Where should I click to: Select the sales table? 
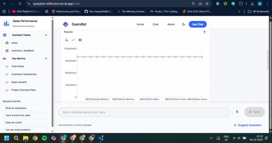[15, 43]
